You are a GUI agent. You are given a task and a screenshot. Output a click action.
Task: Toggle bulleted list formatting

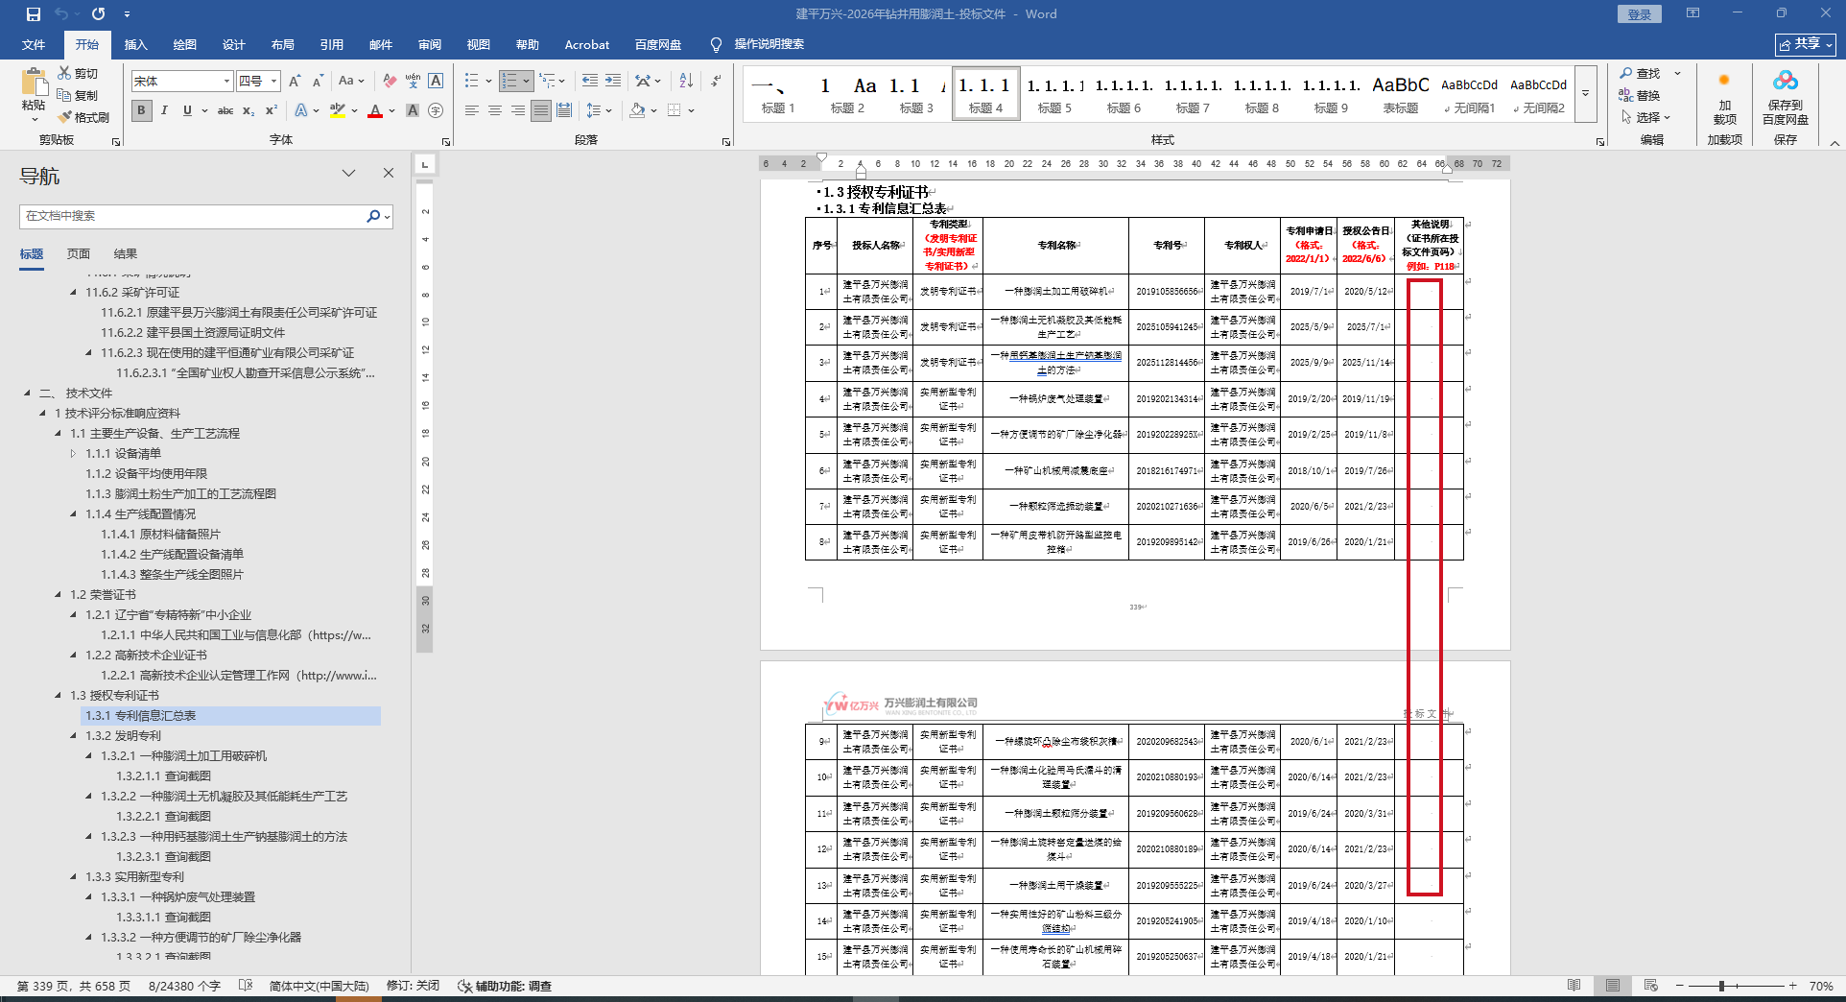[x=472, y=81]
